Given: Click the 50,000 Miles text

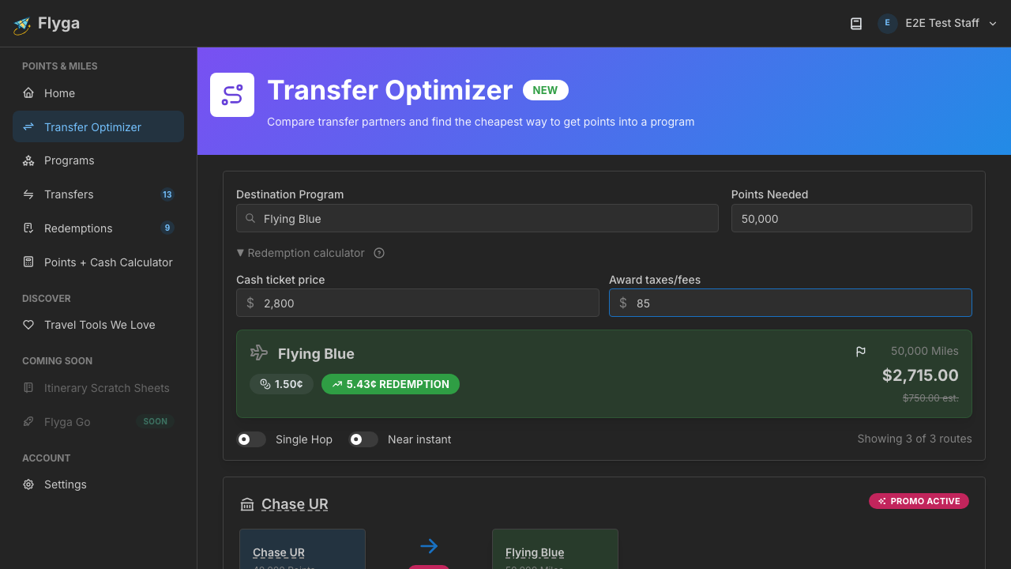Looking at the screenshot, I should pyautogui.click(x=925, y=352).
